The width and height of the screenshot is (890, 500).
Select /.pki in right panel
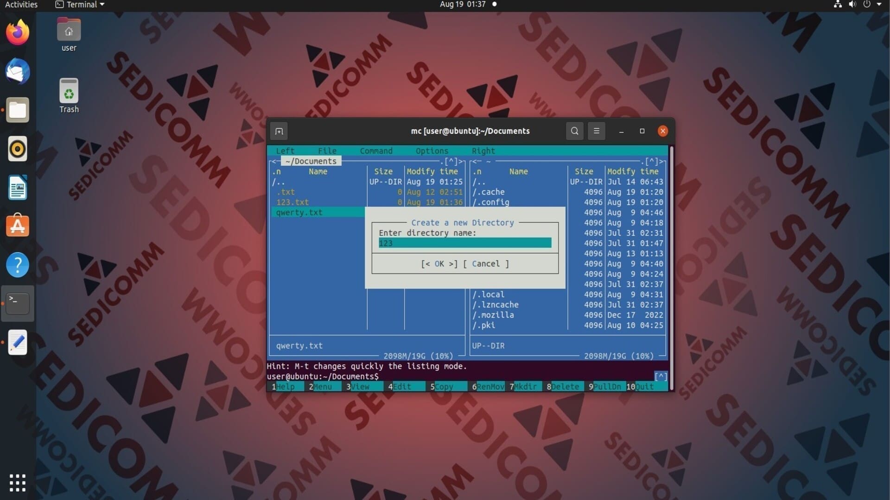(484, 325)
